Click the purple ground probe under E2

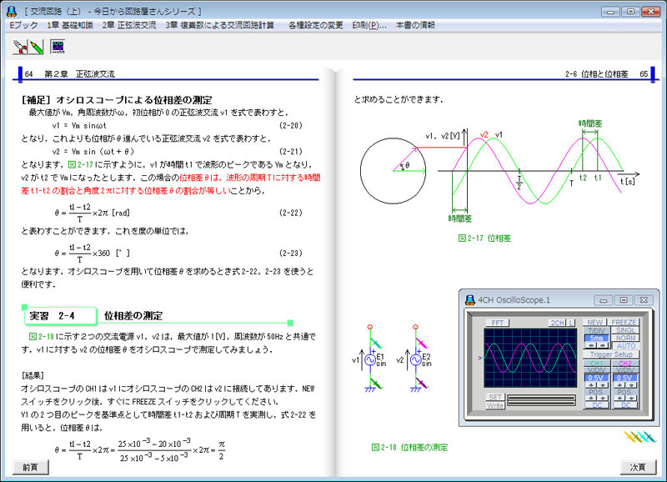[422, 383]
